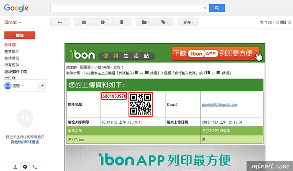Click print deadline 2018/1/26 上午 12:19:31
Screen dimensions: 293x171
pyautogui.click(x=121, y=122)
